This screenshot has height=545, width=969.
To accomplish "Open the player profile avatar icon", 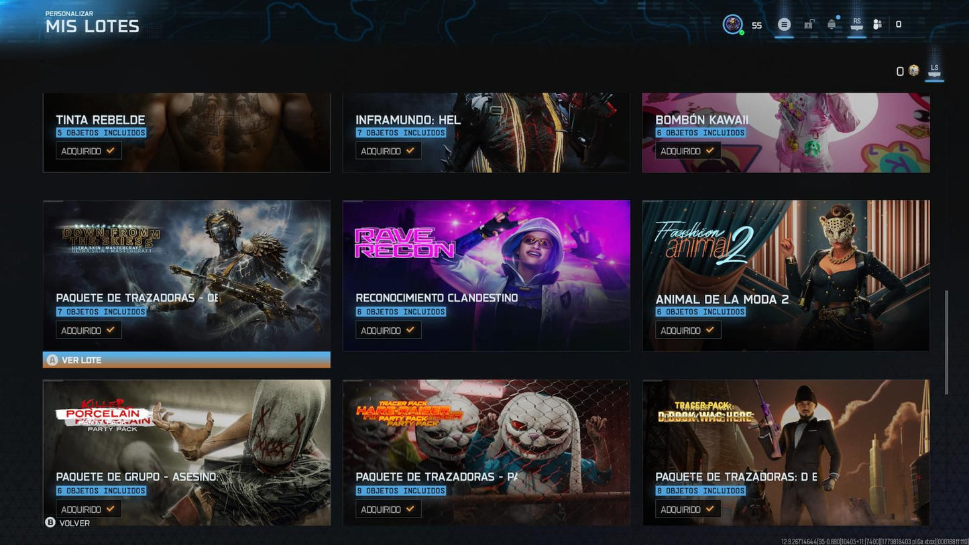I will pos(732,24).
